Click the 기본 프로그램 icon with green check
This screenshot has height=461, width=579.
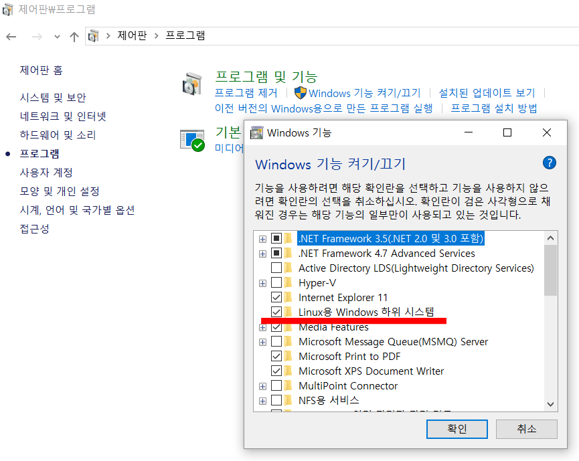[192, 141]
